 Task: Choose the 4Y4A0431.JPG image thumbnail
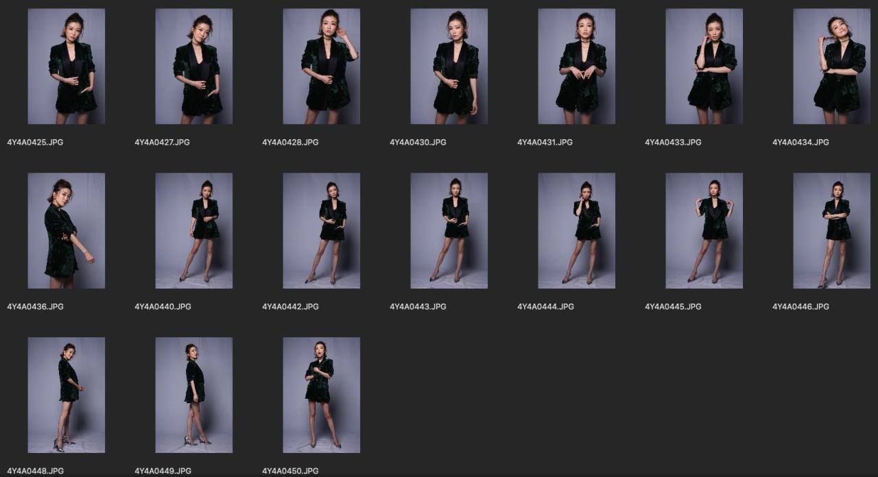(x=577, y=66)
